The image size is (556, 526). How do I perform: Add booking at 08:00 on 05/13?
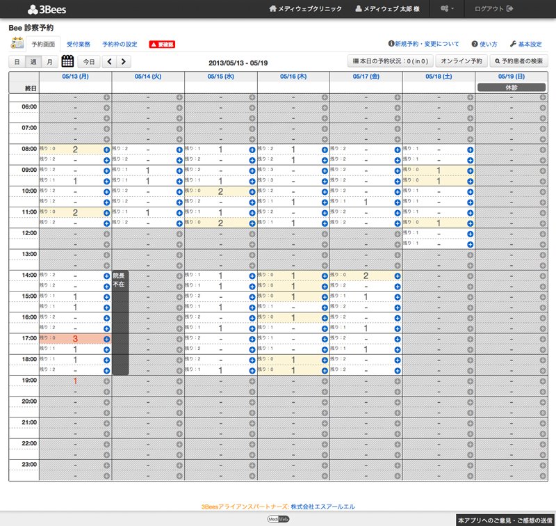pos(106,150)
